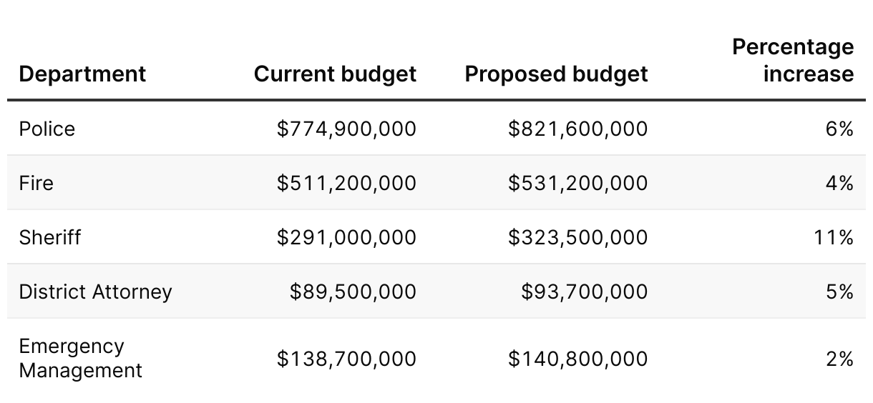
Task: Select District Attorney current budget $89,500,000
Action: click(353, 292)
